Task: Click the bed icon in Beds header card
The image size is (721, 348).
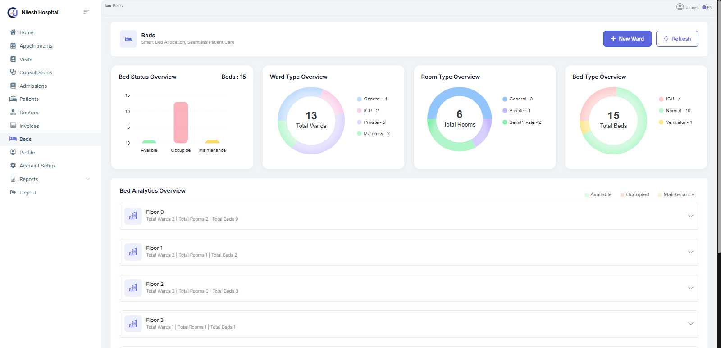Action: click(128, 39)
